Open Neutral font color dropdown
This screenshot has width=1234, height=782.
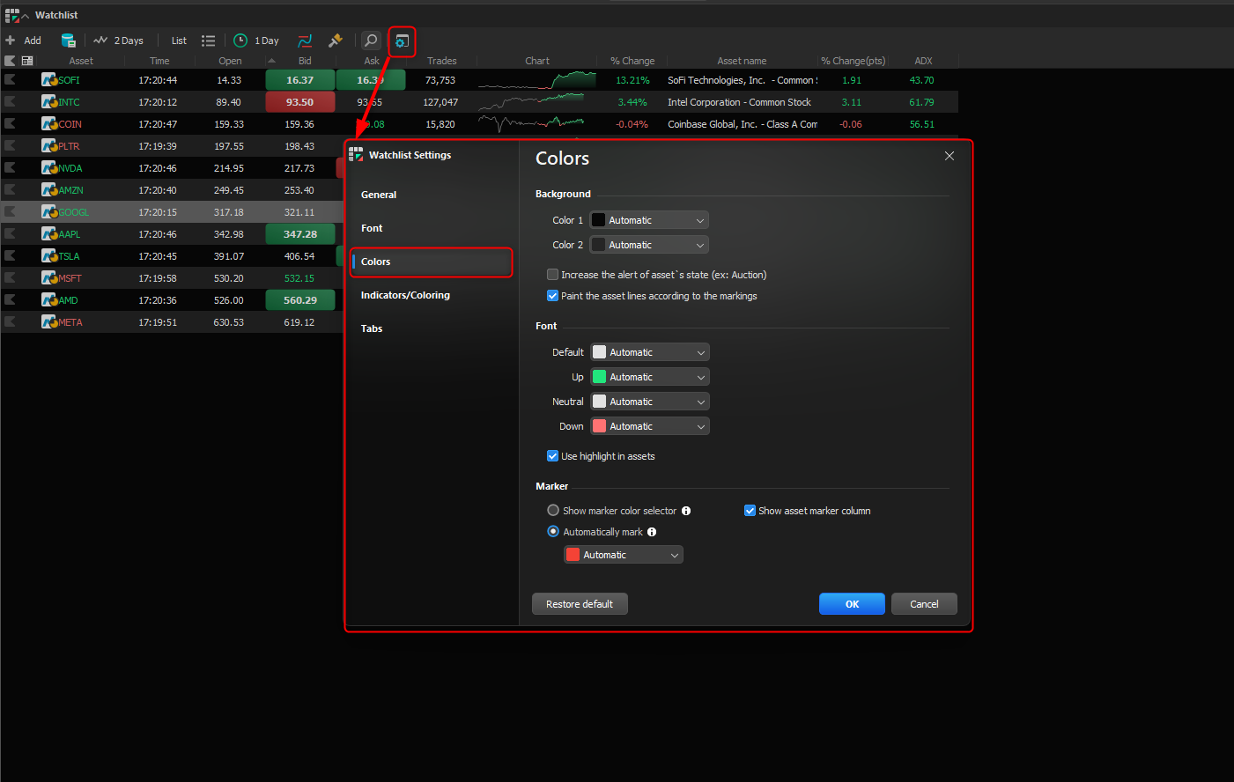coord(650,402)
